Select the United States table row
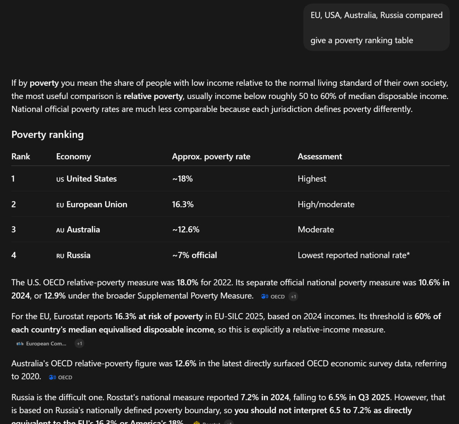The width and height of the screenshot is (459, 424). [x=230, y=179]
